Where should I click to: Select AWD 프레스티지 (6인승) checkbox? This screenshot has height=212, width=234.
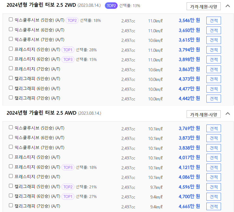[11, 166]
